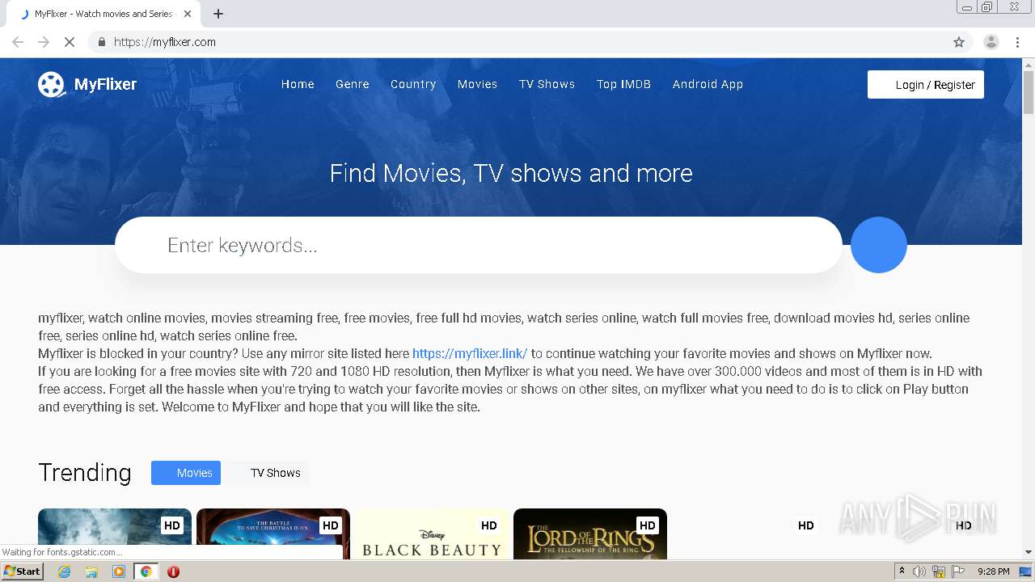The height and width of the screenshot is (582, 1035).
Task: Open the https://myflixer.link/ mirror link
Action: (470, 353)
